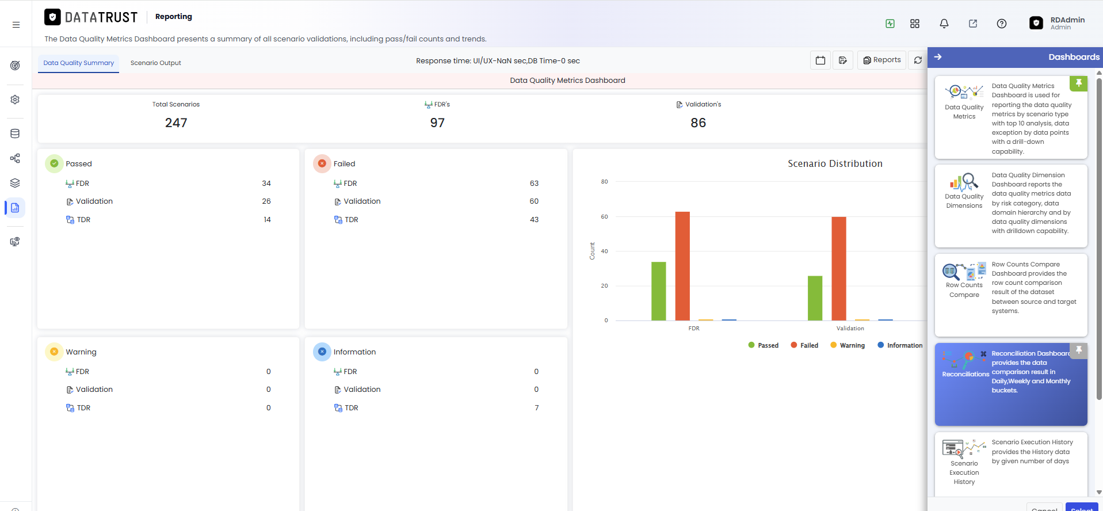Click the Failed red cross icon
This screenshot has height=511, width=1103.
pos(322,163)
